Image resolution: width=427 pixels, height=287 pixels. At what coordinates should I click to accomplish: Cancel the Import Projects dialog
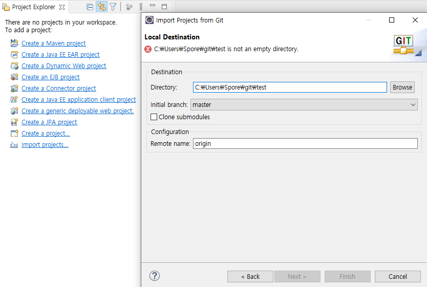coord(398,277)
